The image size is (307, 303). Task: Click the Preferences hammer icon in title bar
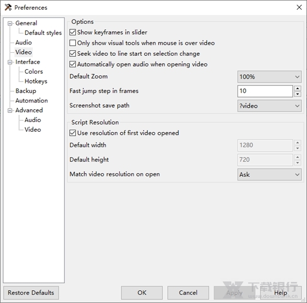8,7
